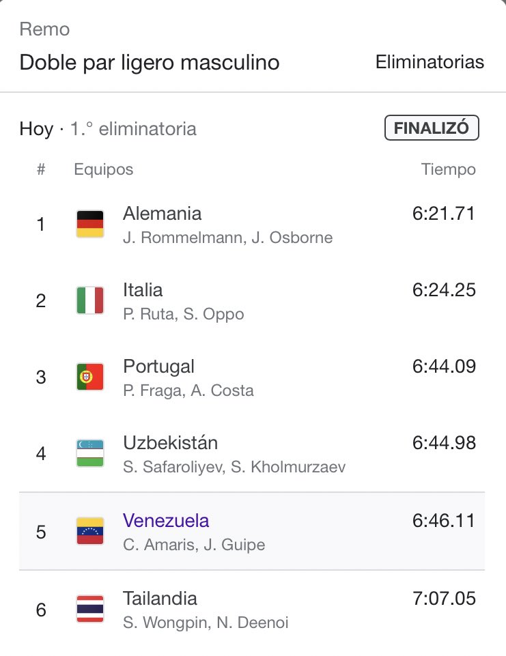506x656 pixels.
Task: Click the Thailand flag icon
Action: [x=89, y=608]
